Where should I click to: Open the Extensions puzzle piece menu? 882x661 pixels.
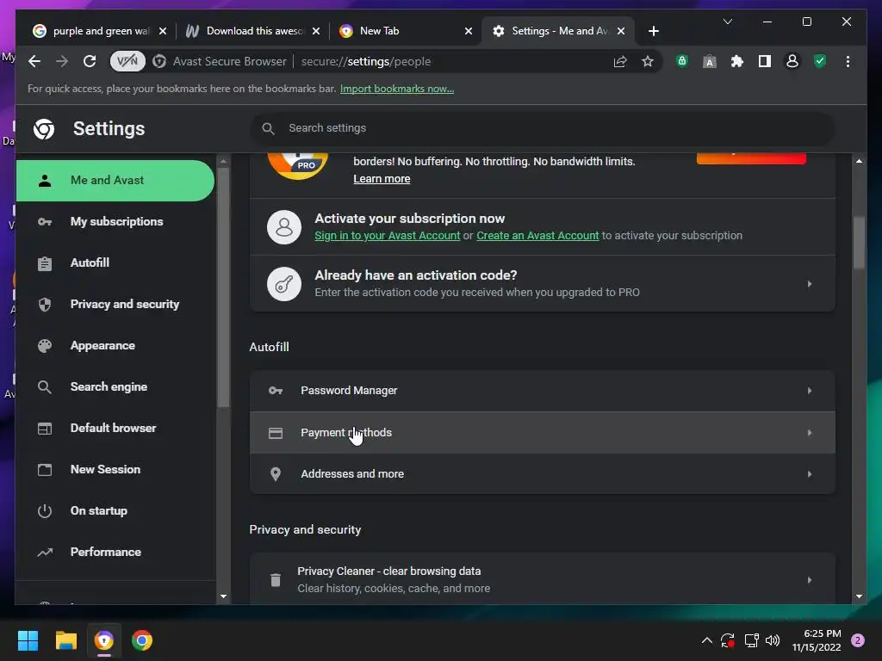(x=737, y=61)
